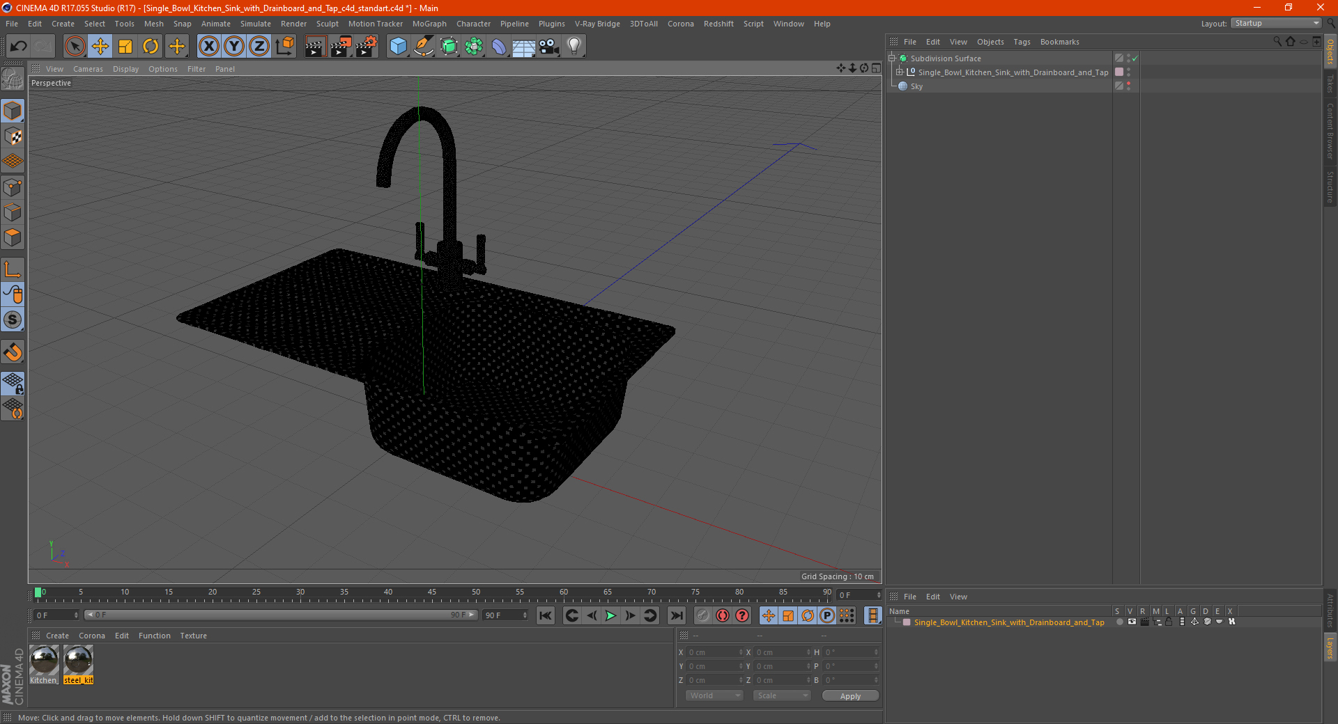1338x724 pixels.
Task: Toggle the Y axis lock
Action: click(x=234, y=47)
